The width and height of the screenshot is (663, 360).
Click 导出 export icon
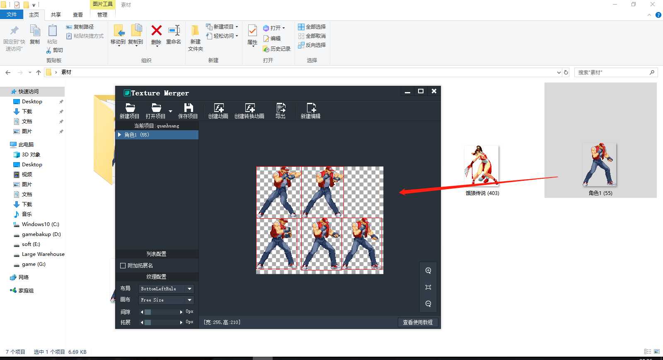[281, 107]
